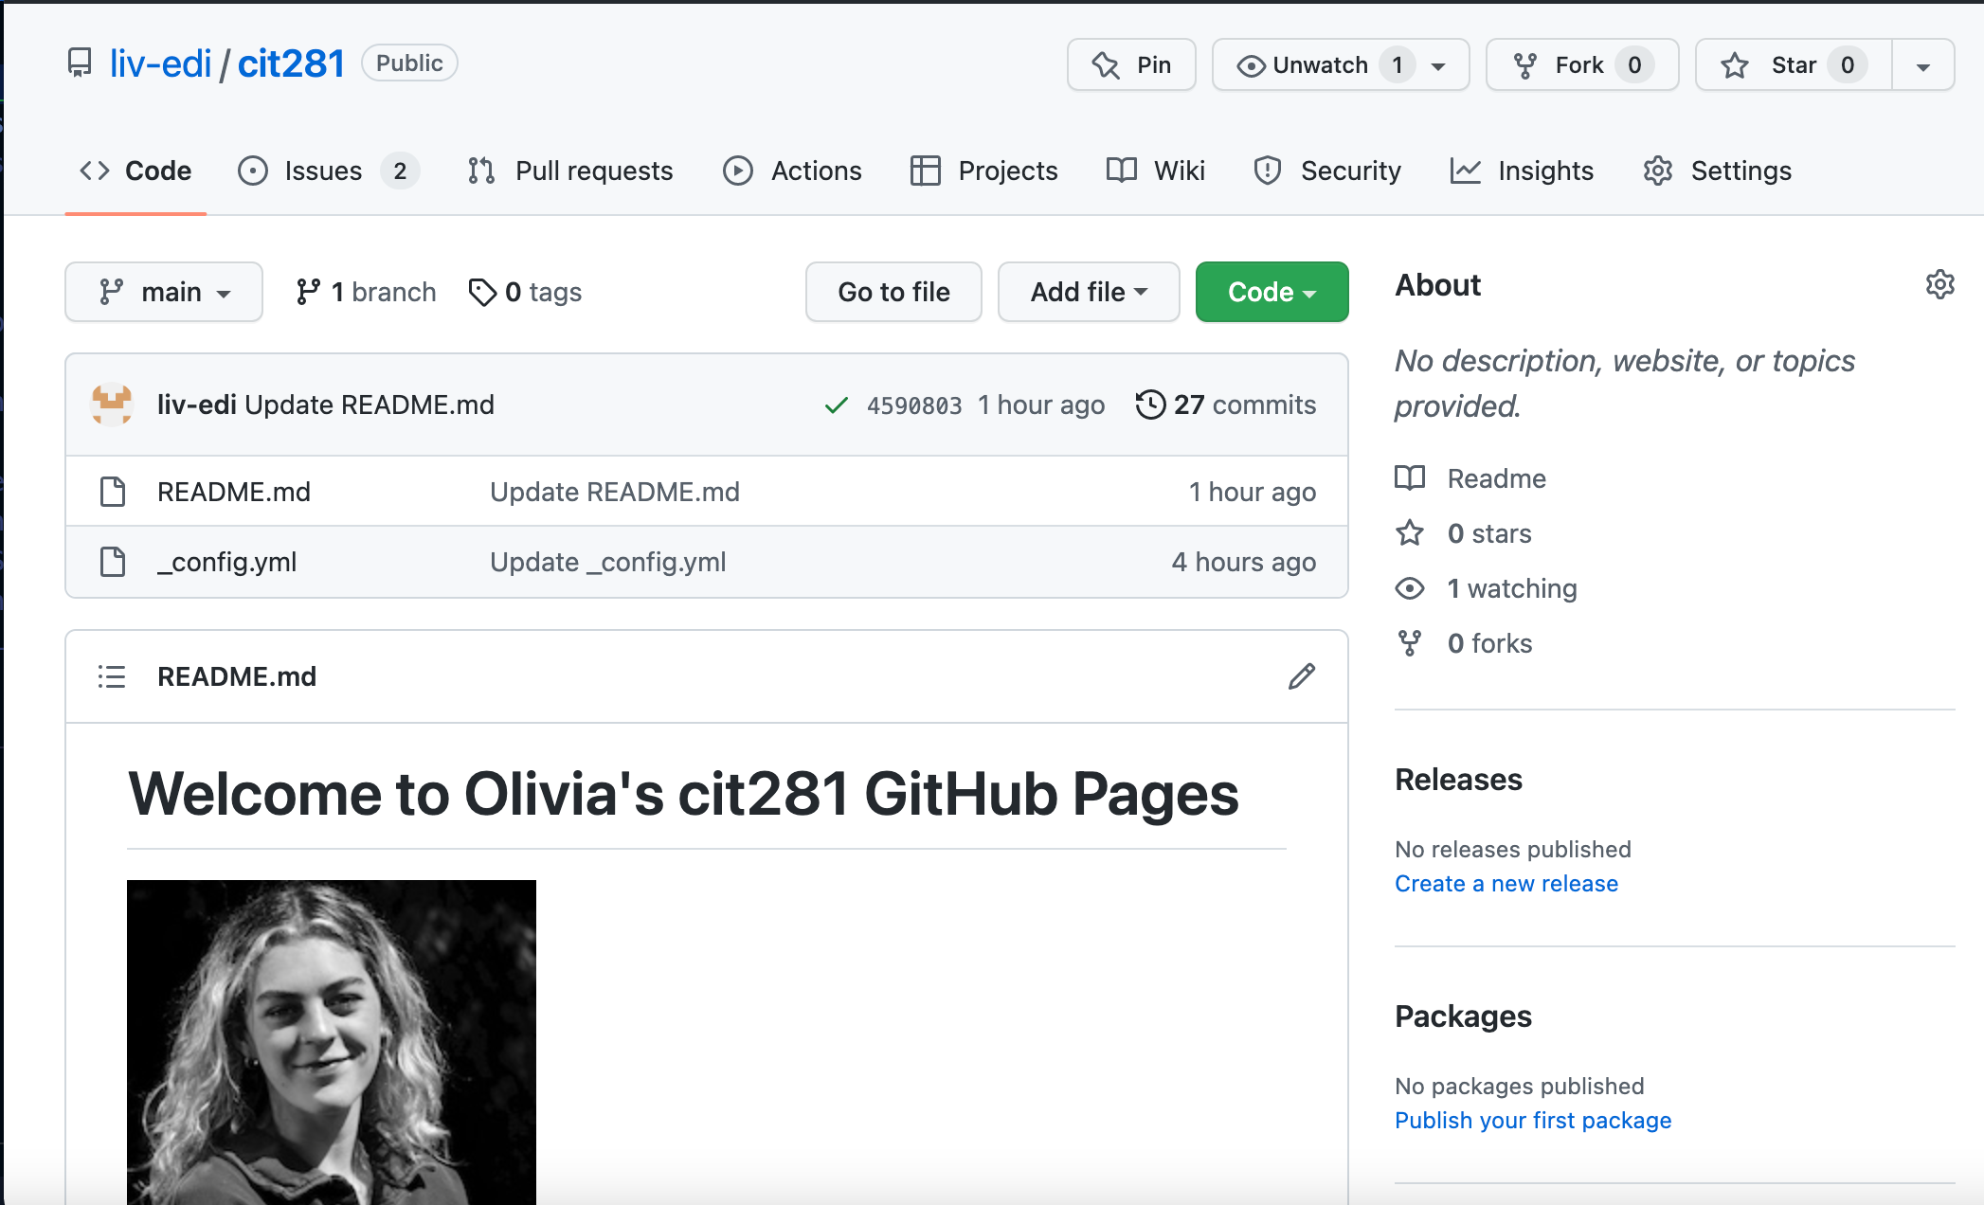View the 0 tags link
Viewport: 1984px width, 1205px height.
(x=525, y=292)
